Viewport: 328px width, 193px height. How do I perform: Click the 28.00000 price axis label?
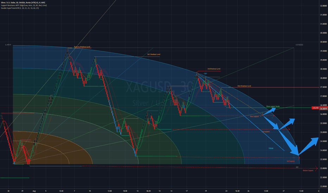pyautogui.click(x=323, y=78)
